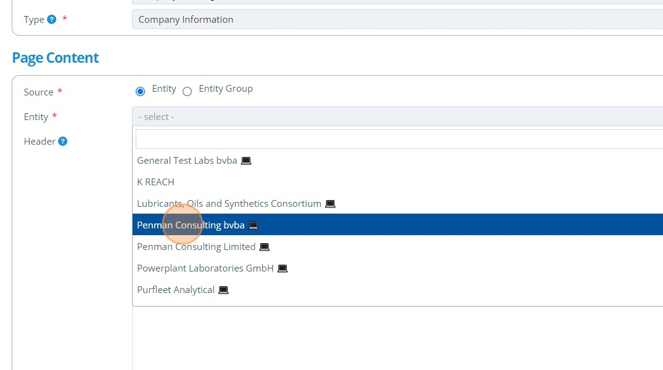Choose General Test Labs bvba option
663x370 pixels.
point(397,161)
